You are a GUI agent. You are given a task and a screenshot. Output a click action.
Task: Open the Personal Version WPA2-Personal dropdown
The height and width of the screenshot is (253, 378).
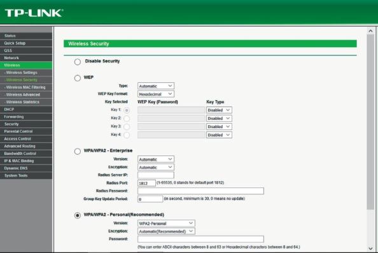pyautogui.click(x=166, y=223)
